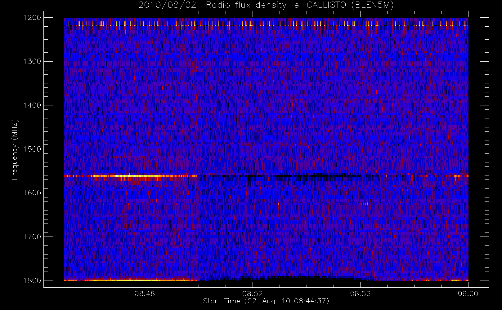This screenshot has height=310, width=502.
Task: Click the Start Time axis caption
Action: (x=266, y=301)
